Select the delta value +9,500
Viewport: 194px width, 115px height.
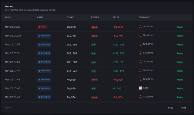click(117, 89)
